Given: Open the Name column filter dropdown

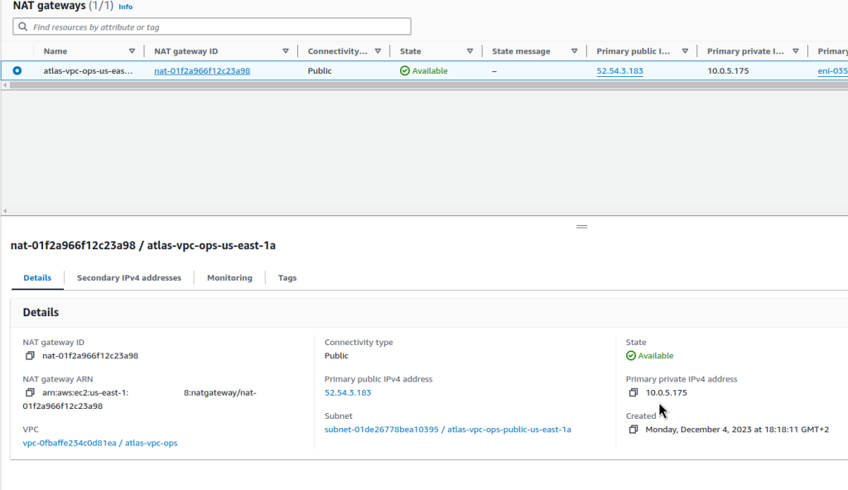Looking at the screenshot, I should (132, 50).
